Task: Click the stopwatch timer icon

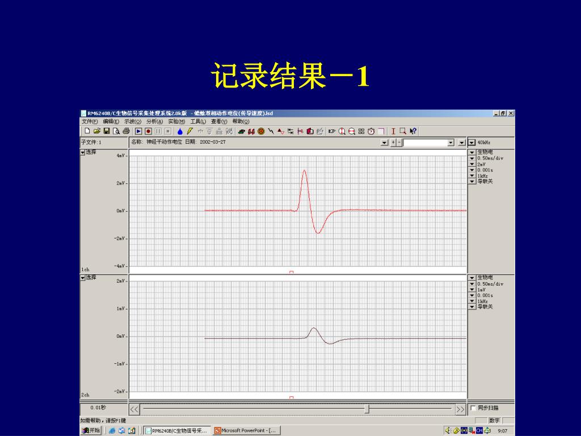Action: [x=371, y=131]
